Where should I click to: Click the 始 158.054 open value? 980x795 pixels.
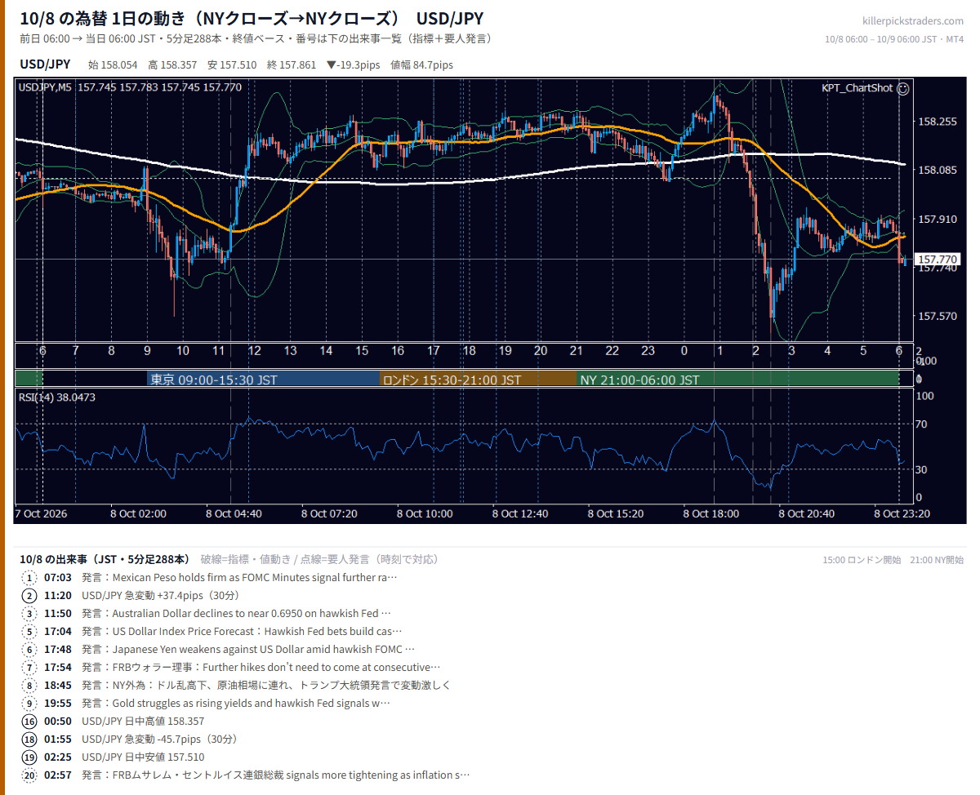113,64
